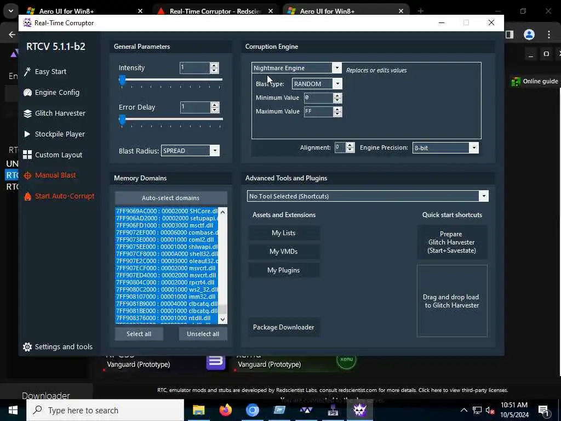Open My Plugins
561x421 pixels.
coord(284,270)
